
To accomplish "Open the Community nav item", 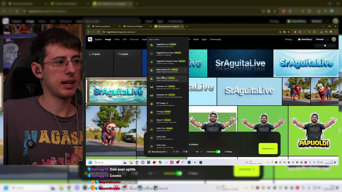I will pyautogui.click(x=215, y=39).
